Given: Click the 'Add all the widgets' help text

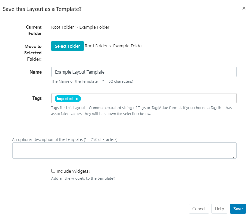Looking at the screenshot, I should point(83,178).
